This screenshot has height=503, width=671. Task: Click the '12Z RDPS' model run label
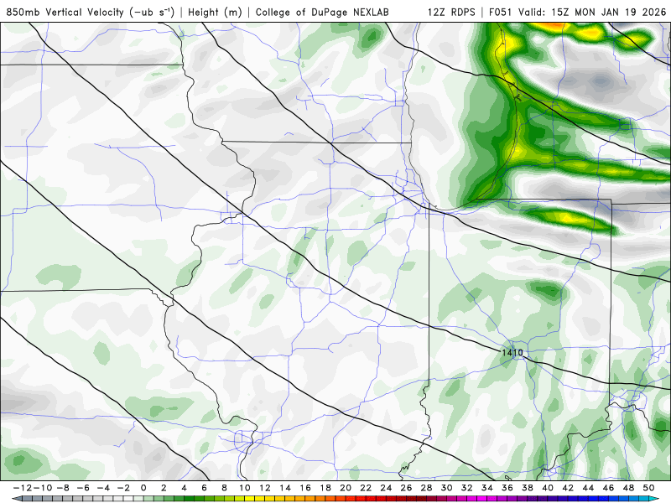click(x=451, y=12)
